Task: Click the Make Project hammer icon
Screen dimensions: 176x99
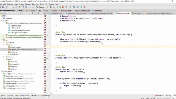Action: pos(37,7)
